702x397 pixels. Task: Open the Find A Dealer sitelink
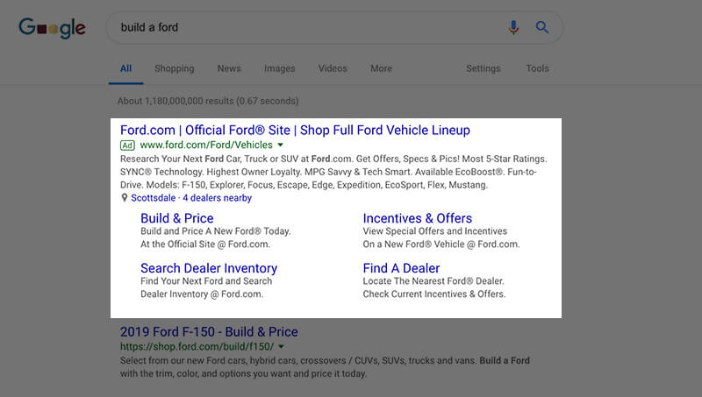tap(401, 268)
